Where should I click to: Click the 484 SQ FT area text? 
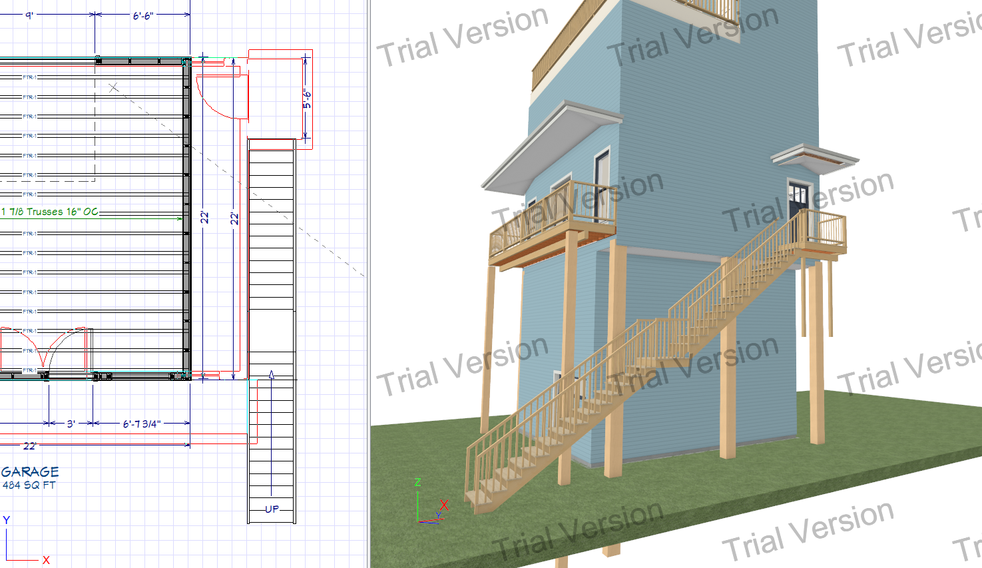29,485
